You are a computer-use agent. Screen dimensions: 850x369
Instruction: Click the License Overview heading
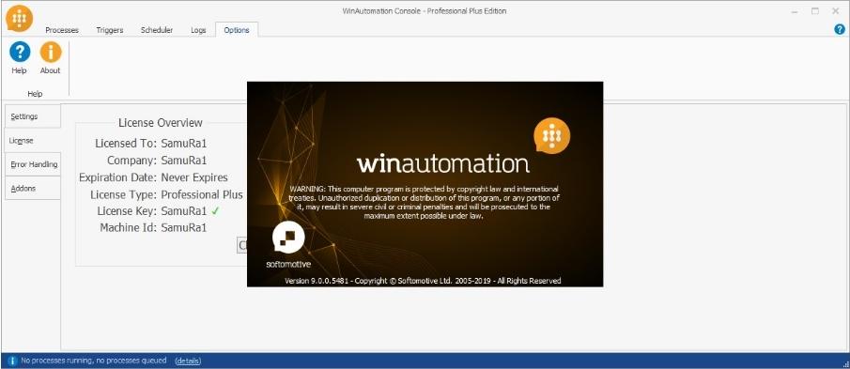pos(161,123)
